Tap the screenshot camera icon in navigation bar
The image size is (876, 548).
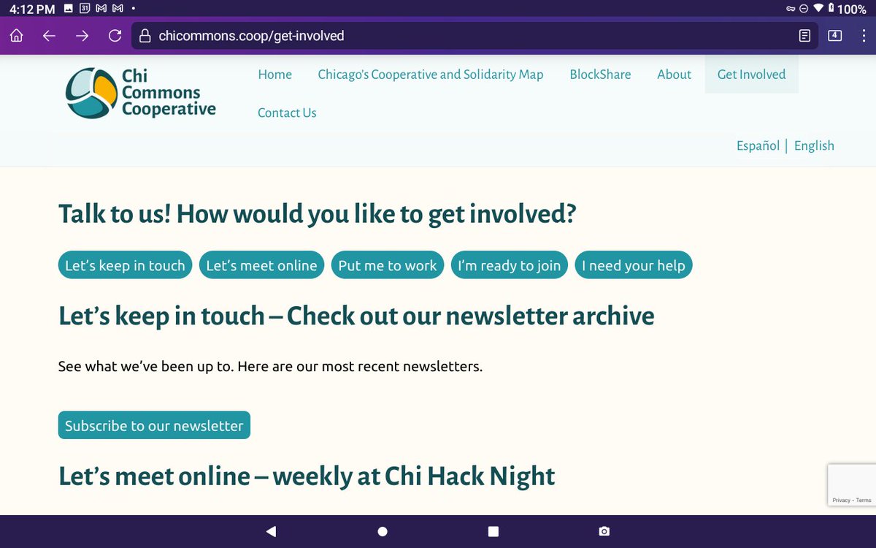(x=604, y=531)
